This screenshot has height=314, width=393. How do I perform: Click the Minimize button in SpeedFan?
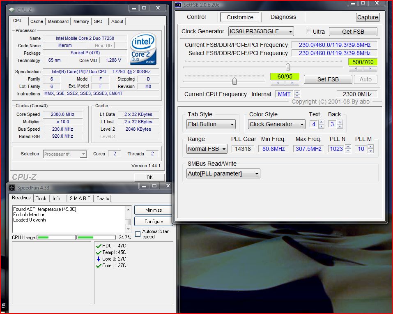154,210
